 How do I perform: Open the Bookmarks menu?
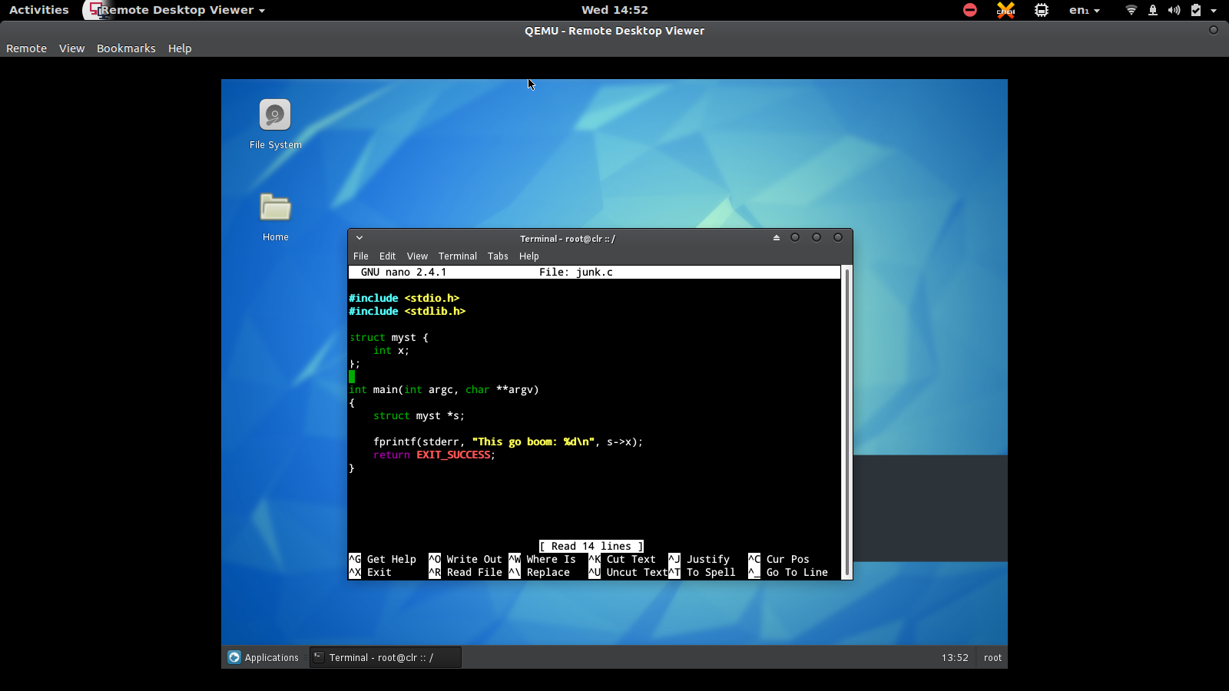point(126,48)
